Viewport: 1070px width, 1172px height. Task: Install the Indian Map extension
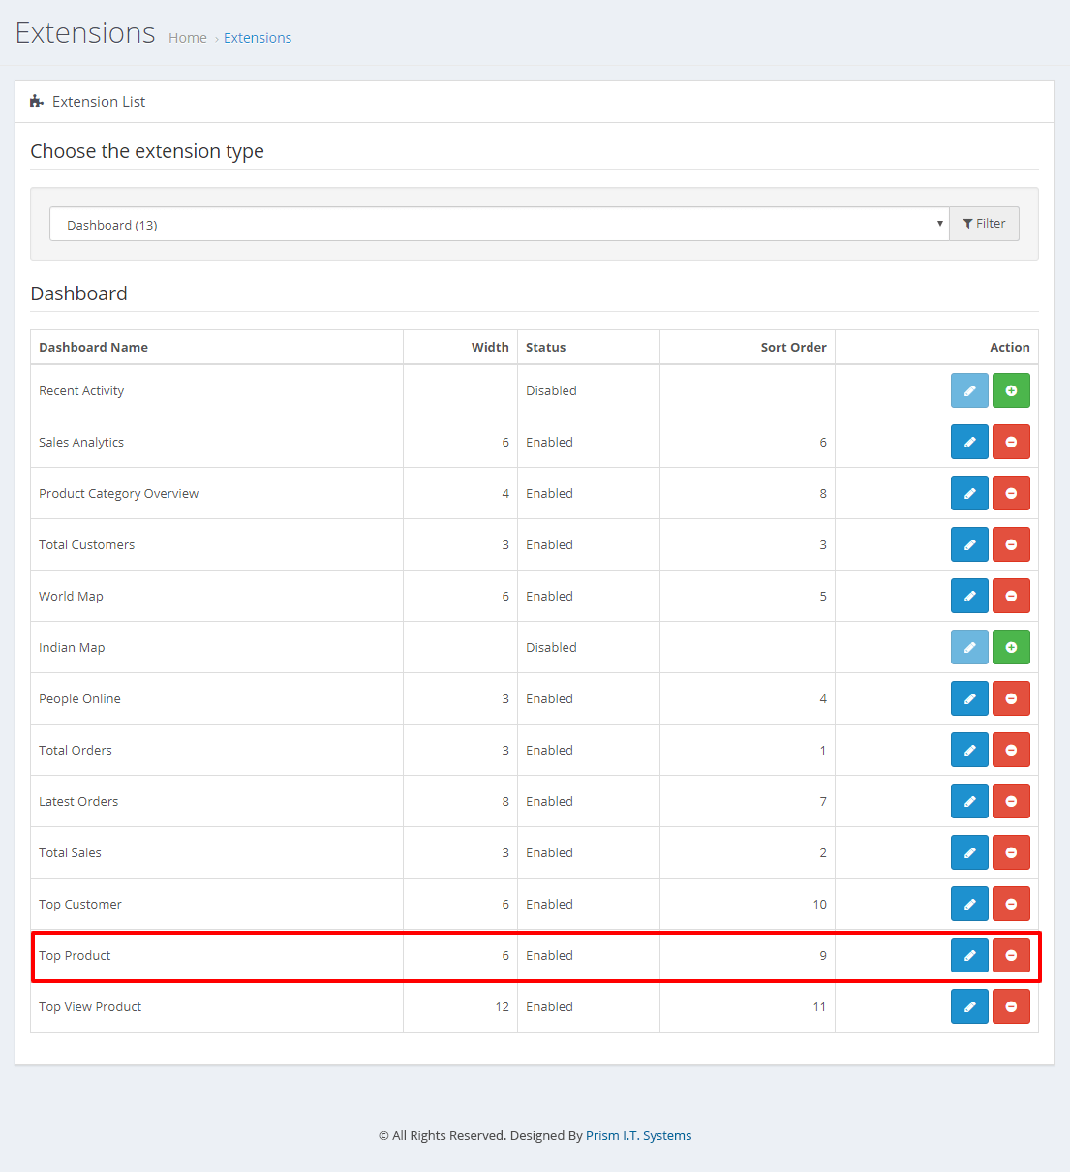click(x=1011, y=647)
